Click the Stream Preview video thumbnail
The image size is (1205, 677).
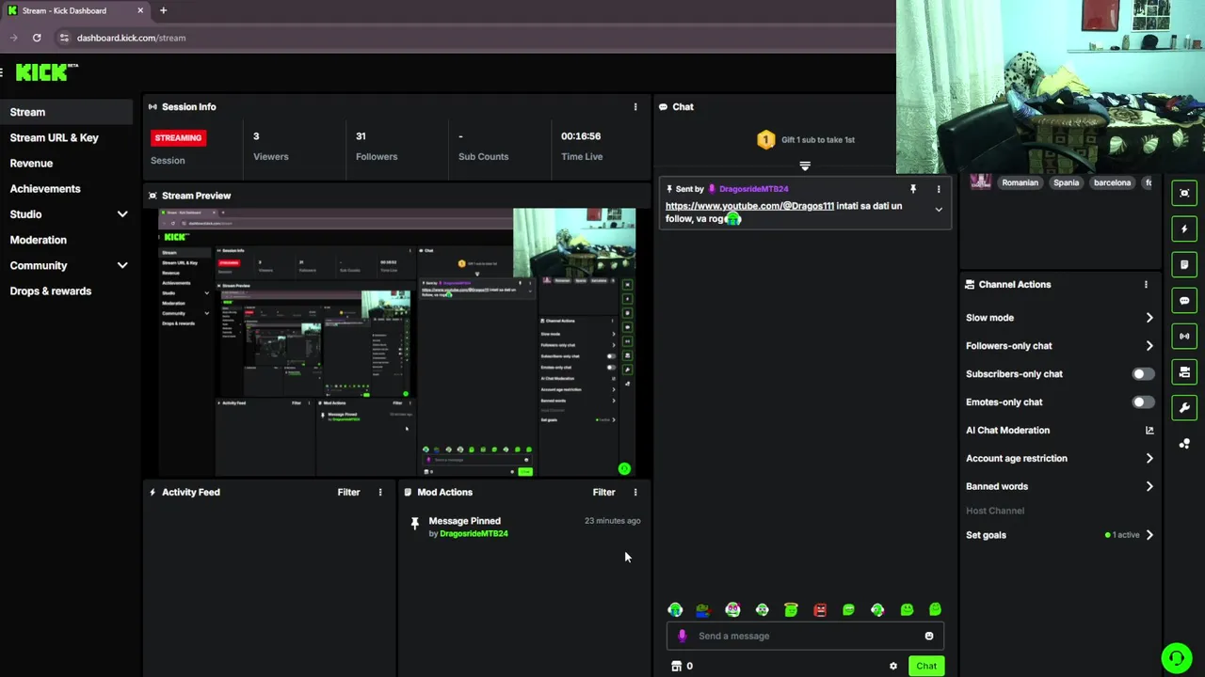tap(396, 342)
